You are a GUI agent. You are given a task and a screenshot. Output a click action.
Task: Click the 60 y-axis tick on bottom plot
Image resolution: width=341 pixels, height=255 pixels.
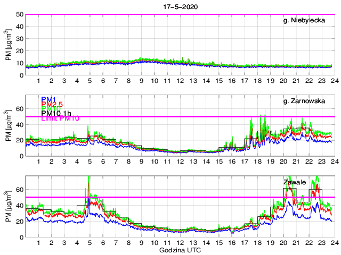[x=19, y=189]
